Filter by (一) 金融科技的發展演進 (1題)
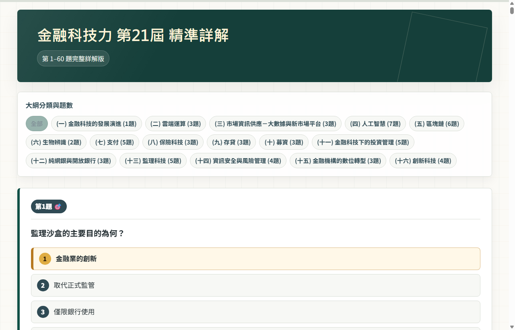This screenshot has height=330, width=515. coord(97,124)
